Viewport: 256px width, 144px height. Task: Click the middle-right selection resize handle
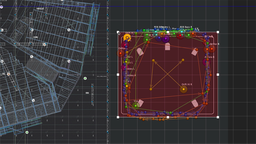218,74
